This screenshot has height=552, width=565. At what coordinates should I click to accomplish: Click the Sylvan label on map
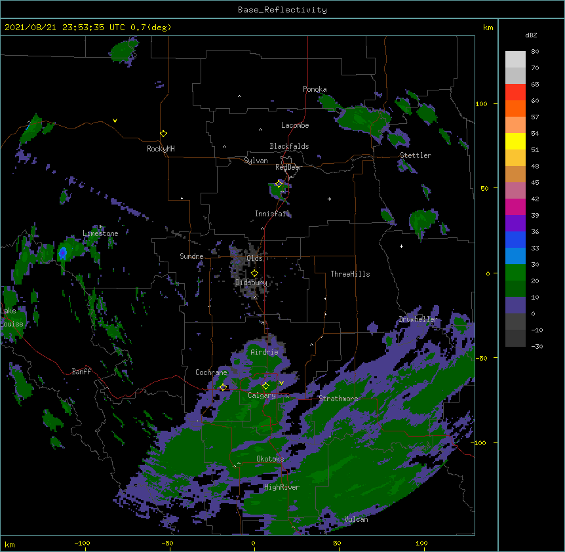coord(256,161)
